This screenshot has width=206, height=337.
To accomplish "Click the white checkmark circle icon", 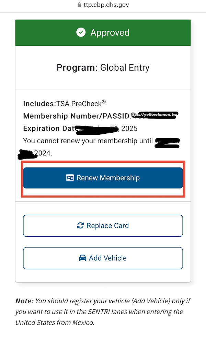I will tap(81, 32).
